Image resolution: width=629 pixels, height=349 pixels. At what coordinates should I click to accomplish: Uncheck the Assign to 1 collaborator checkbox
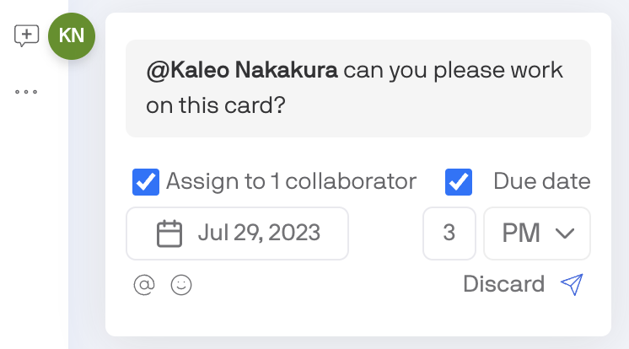147,181
